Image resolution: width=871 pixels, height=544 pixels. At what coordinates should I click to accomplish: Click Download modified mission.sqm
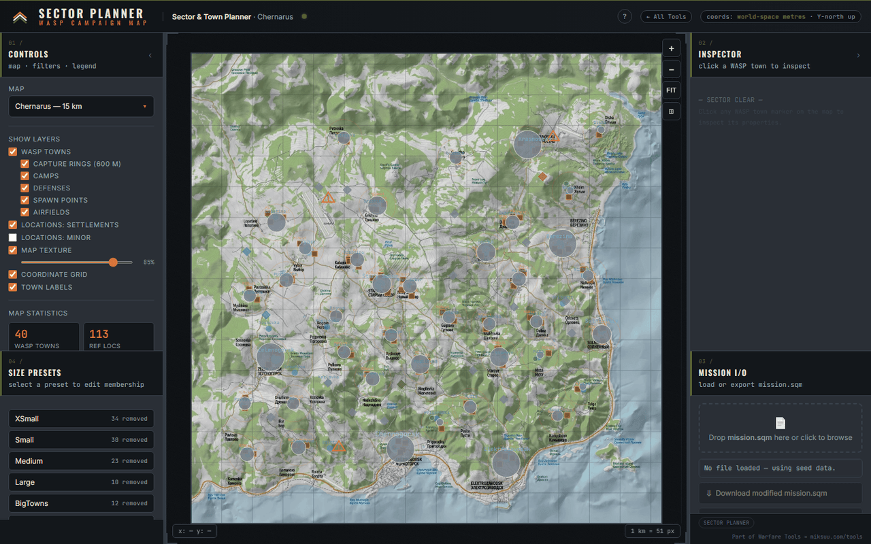click(780, 493)
